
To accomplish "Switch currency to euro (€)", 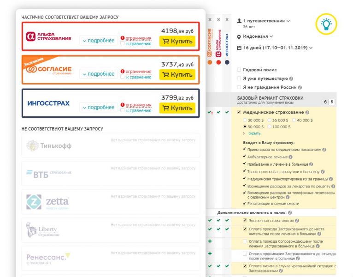I will click(325, 102).
